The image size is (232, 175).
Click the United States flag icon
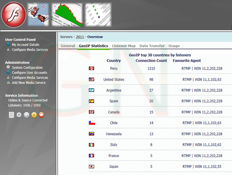coord(91,80)
